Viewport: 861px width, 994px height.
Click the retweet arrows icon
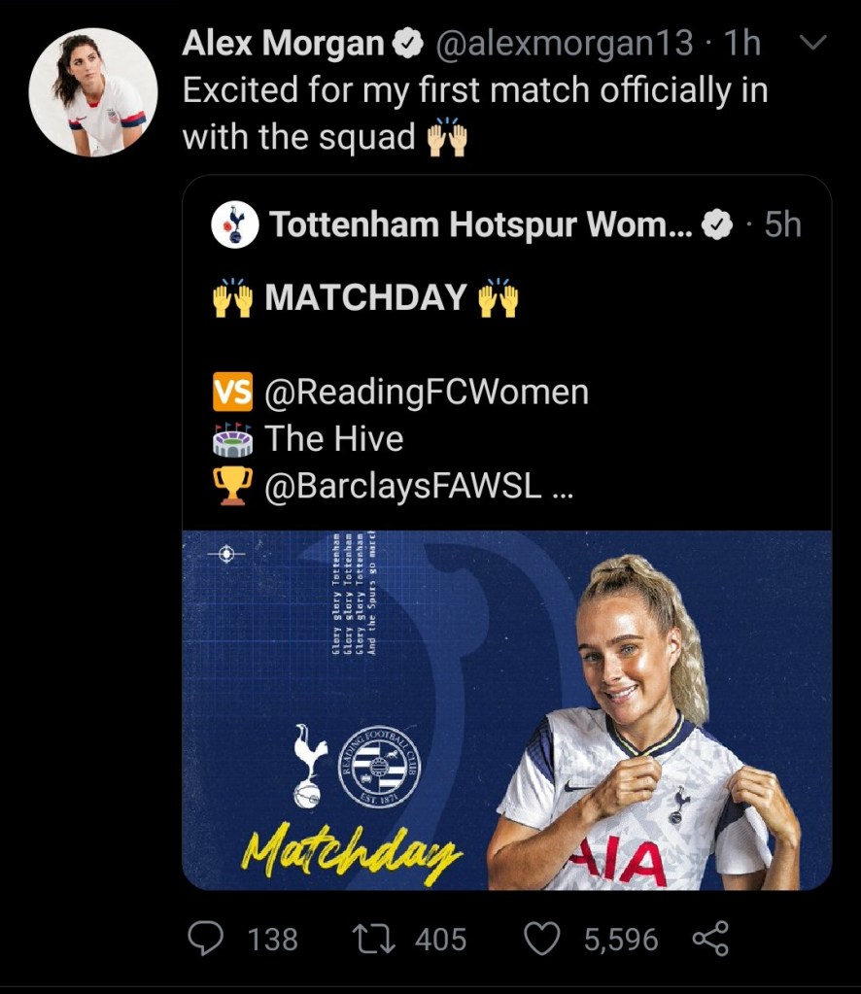pyautogui.click(x=376, y=939)
